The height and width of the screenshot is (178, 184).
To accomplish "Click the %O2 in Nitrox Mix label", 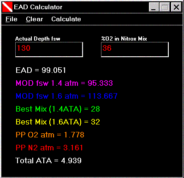I will tap(124, 39).
